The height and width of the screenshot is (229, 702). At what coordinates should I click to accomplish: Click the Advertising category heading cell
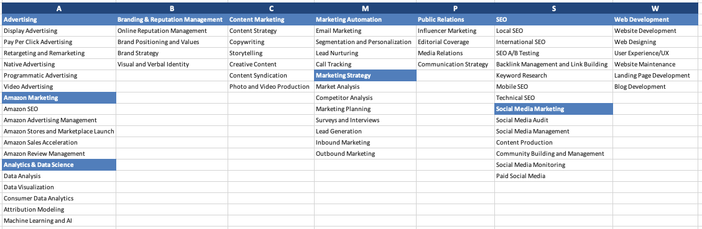click(58, 20)
